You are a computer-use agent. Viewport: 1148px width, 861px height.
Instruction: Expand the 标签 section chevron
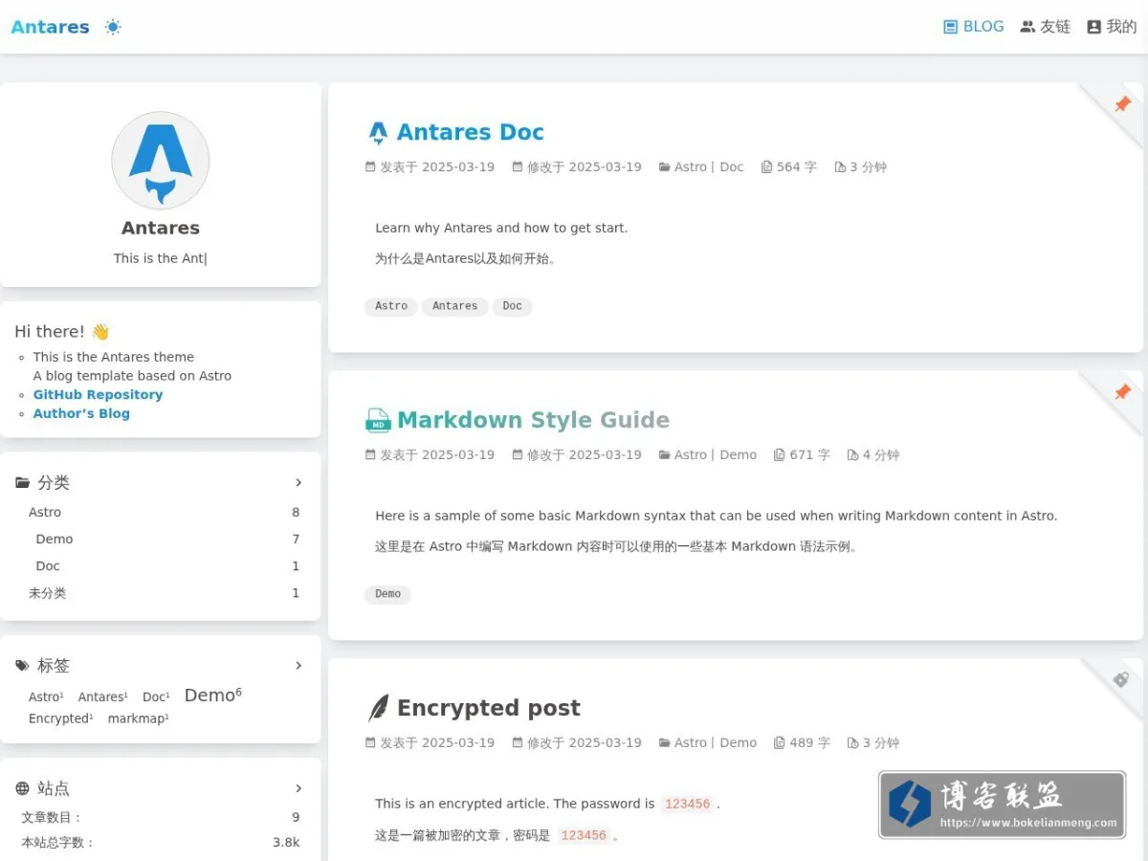[x=298, y=665]
